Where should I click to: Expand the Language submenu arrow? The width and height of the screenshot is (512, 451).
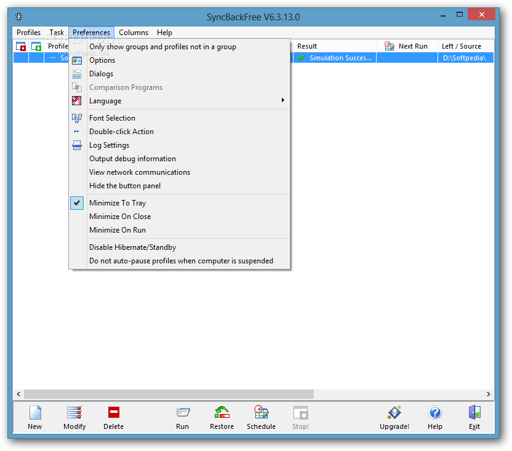click(x=283, y=100)
